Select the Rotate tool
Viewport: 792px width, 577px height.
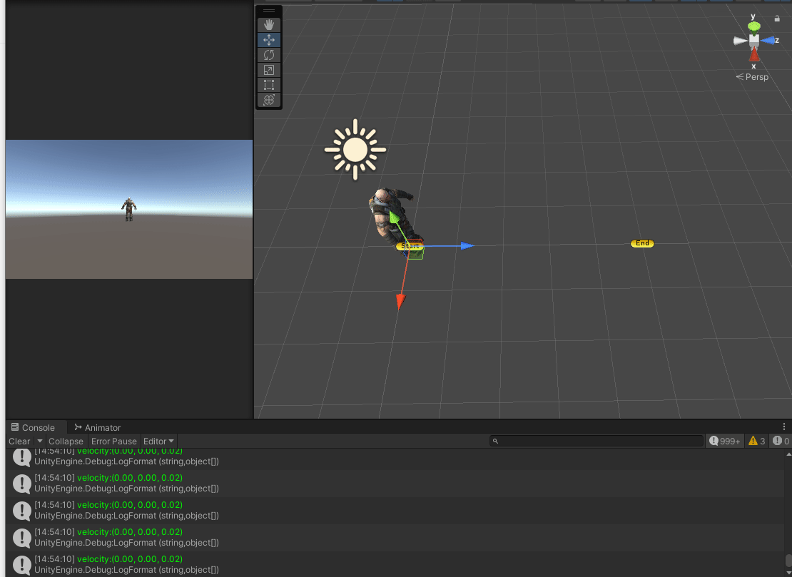click(x=269, y=54)
